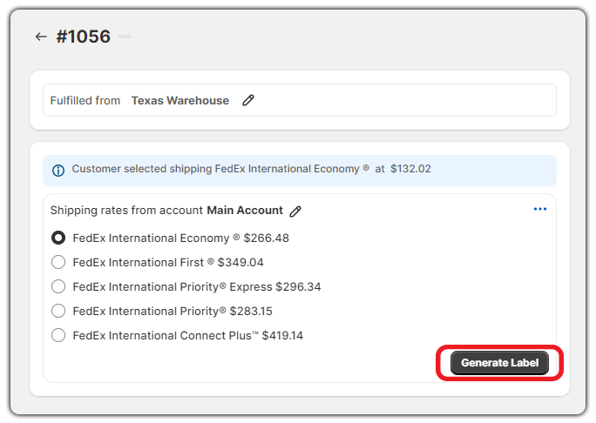Click the Main Account label text
596x423 pixels.
pyautogui.click(x=245, y=210)
